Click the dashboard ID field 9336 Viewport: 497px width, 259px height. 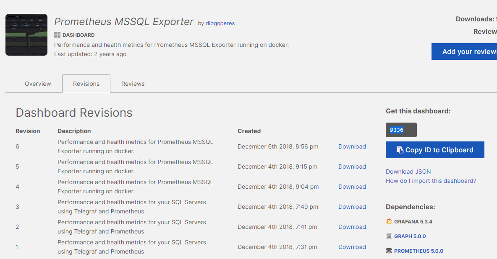tap(401, 130)
